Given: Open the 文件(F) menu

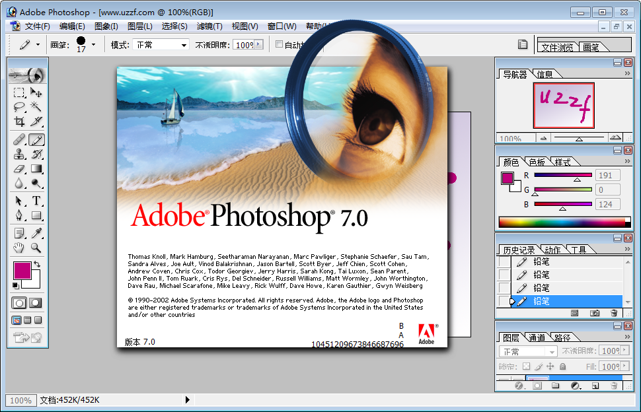Looking at the screenshot, I should [37, 26].
